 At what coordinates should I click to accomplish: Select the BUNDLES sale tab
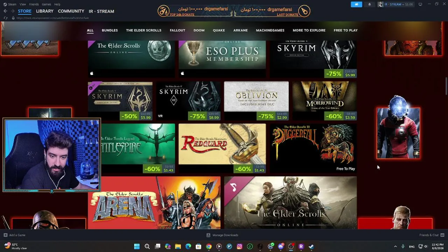coord(110,30)
